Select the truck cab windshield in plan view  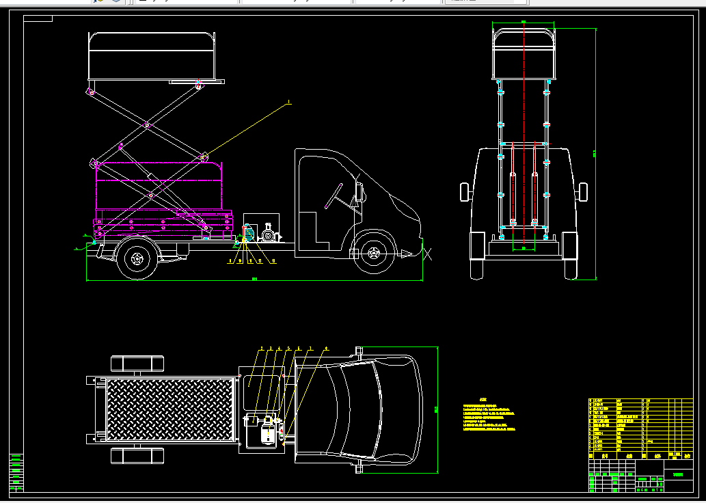[x=361, y=409]
